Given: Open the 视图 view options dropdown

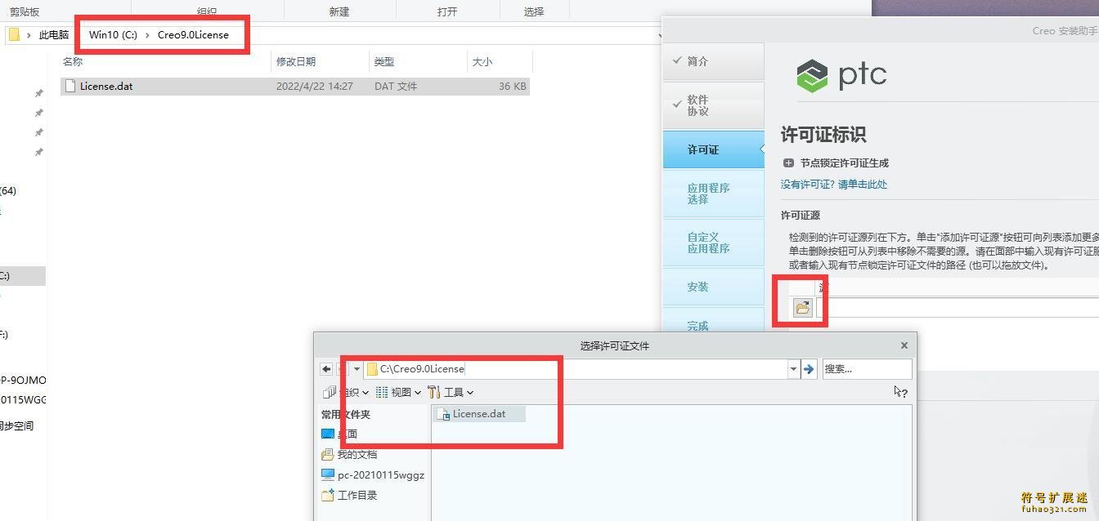Looking at the screenshot, I should [398, 393].
